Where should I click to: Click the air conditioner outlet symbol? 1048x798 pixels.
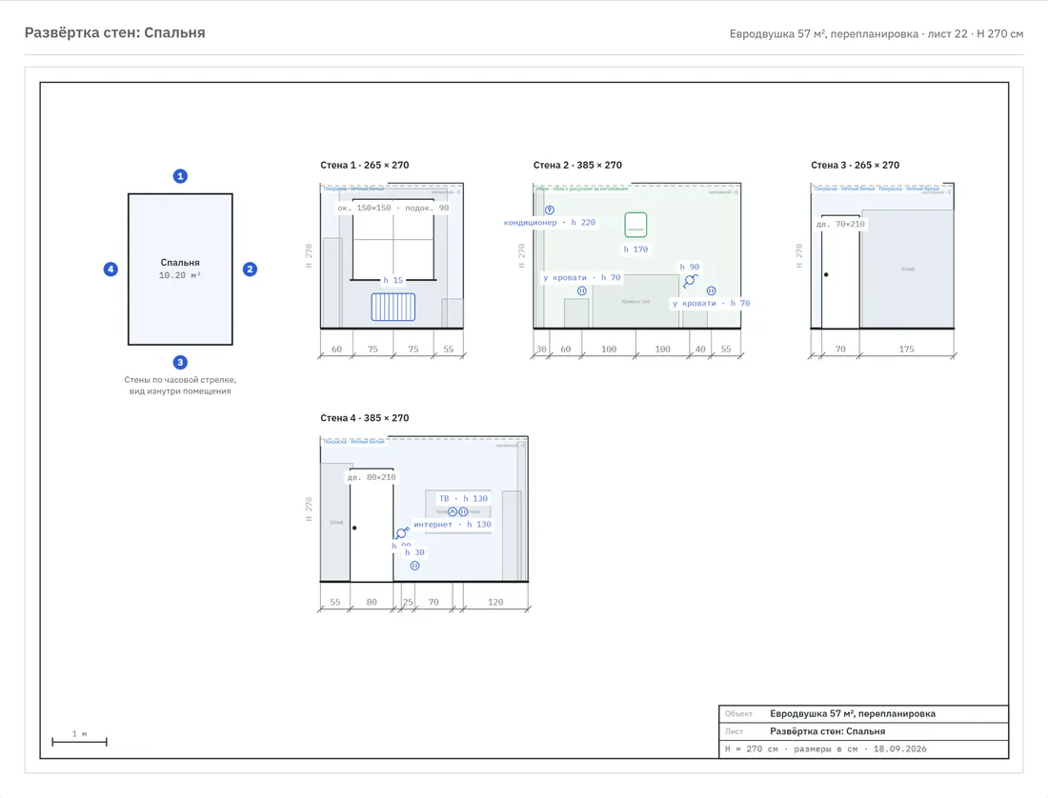pyautogui.click(x=550, y=209)
